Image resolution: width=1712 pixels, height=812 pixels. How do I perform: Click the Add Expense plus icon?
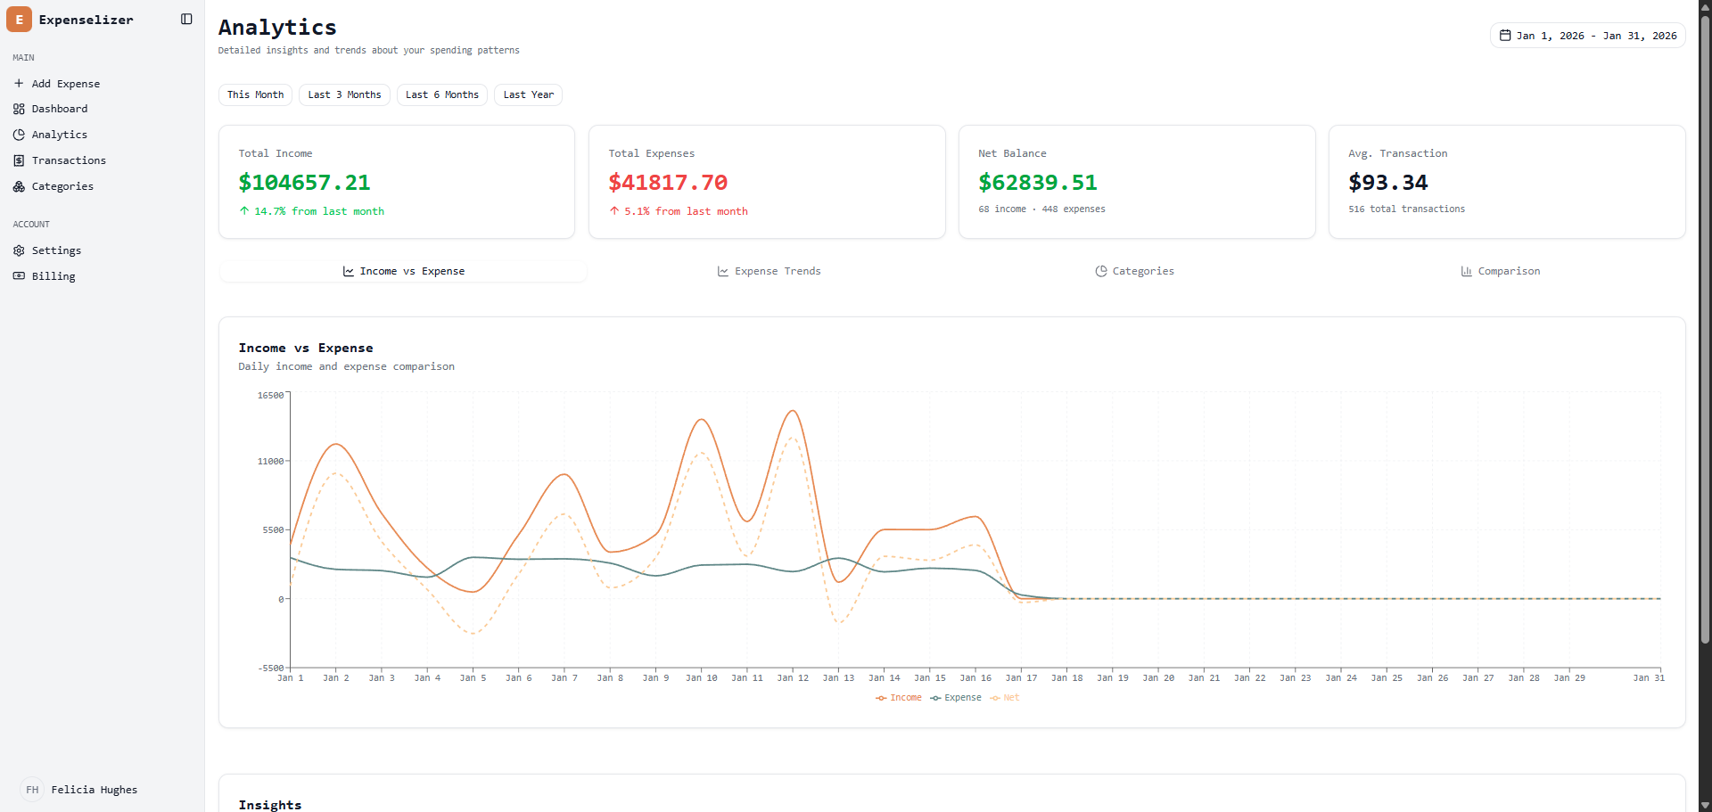tap(20, 83)
